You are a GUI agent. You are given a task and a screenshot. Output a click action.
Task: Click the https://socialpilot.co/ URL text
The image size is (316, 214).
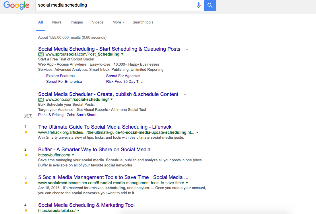point(57,211)
